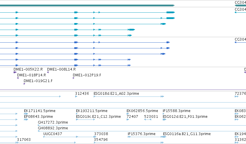Viewport: 246px width, 144px height.
Task: Click the second teal transcript's final exon block
Action: point(171,18)
